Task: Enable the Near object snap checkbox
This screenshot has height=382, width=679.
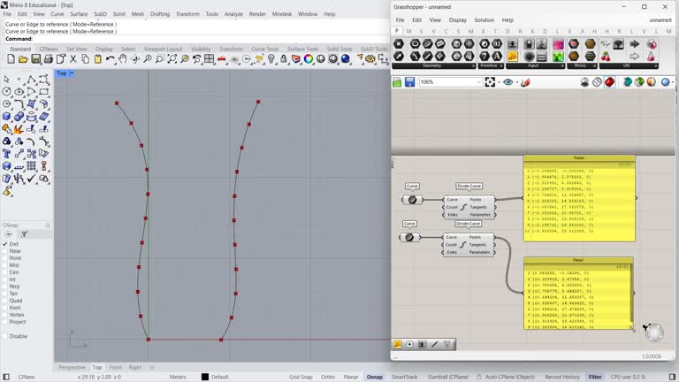Action: click(4, 251)
